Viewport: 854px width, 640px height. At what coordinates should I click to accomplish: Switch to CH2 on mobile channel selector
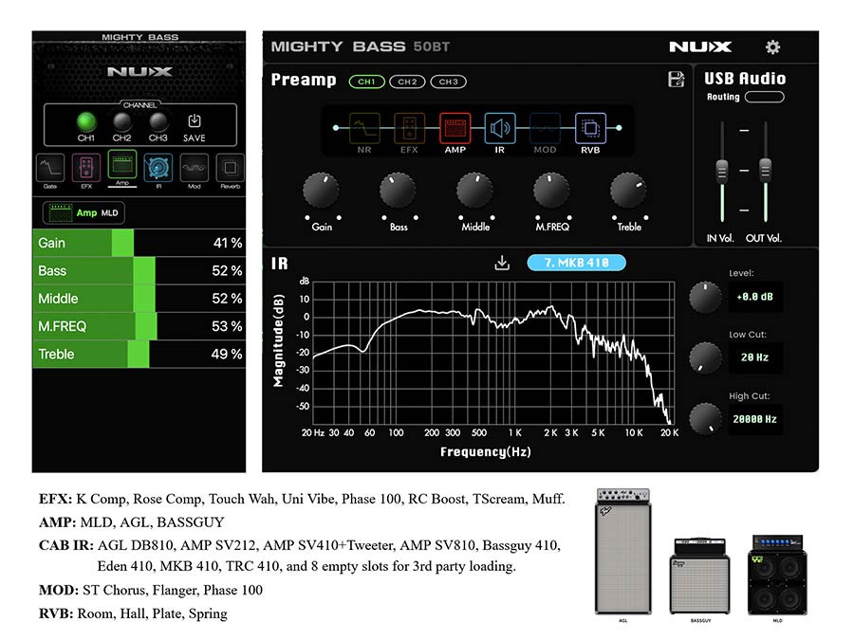click(121, 121)
